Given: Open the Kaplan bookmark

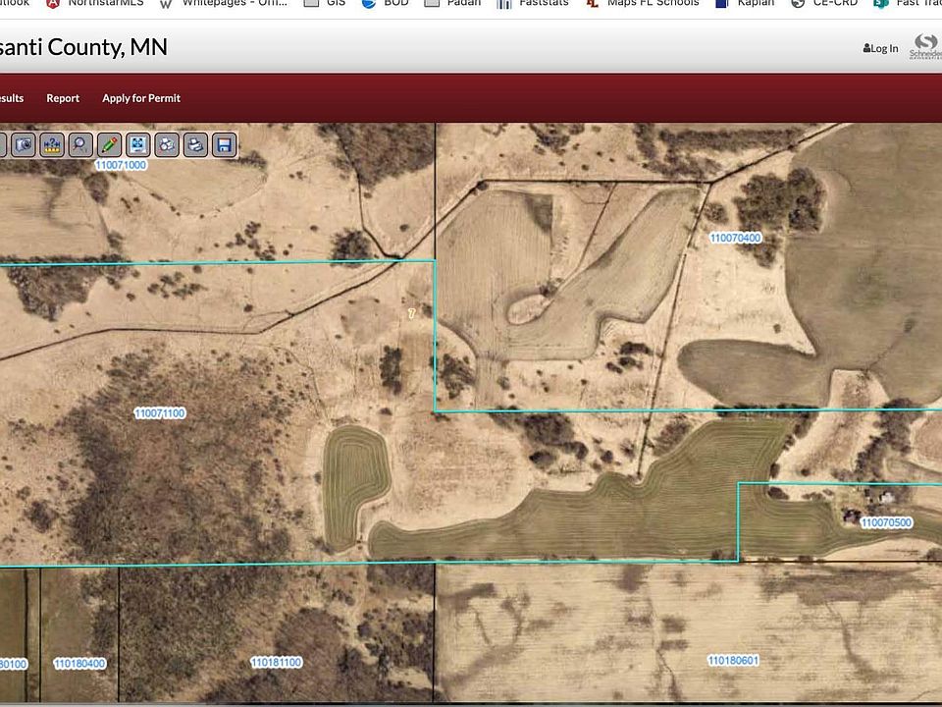Looking at the screenshot, I should pyautogui.click(x=745, y=3).
